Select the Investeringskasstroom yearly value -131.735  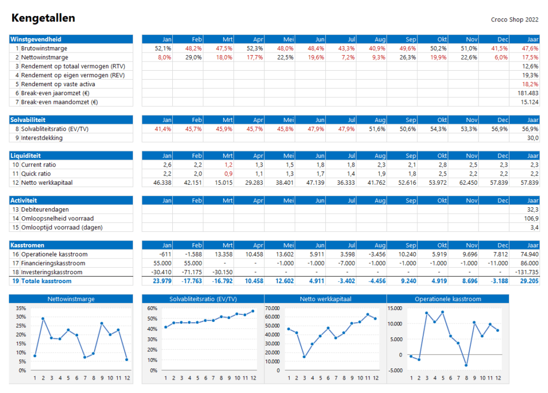(x=527, y=272)
